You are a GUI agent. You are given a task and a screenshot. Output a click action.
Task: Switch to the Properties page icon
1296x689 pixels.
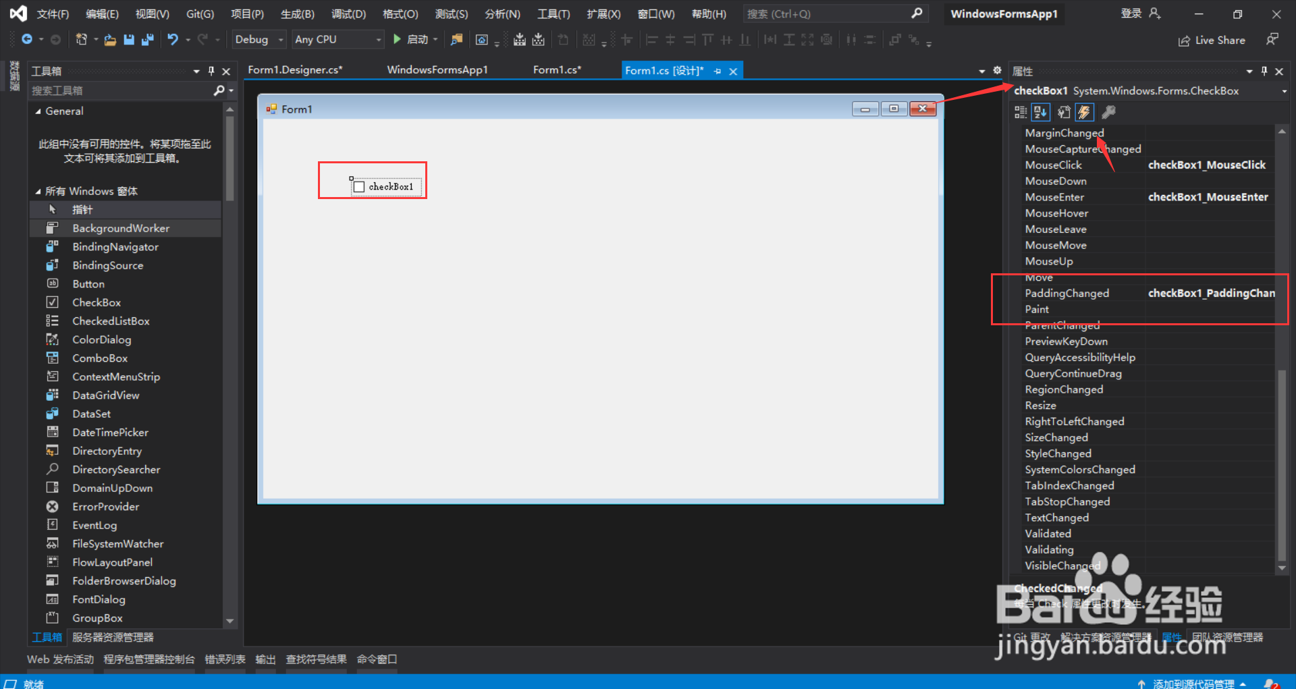coord(1064,112)
